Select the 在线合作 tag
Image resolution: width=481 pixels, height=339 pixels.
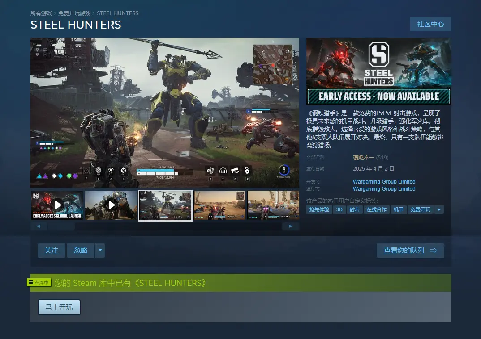pyautogui.click(x=376, y=209)
